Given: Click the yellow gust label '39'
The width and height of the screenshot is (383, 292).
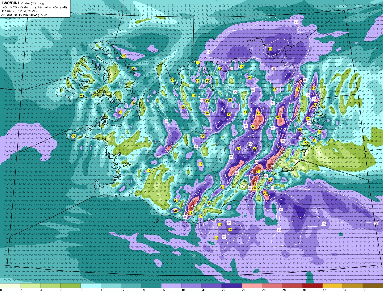Looking at the screenshot, I should (x=298, y=89).
